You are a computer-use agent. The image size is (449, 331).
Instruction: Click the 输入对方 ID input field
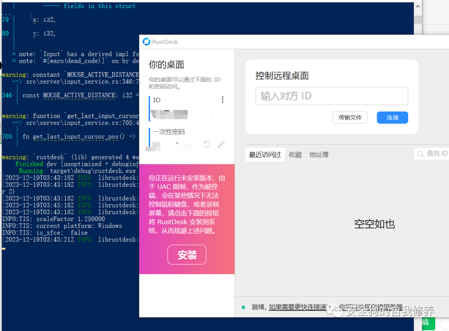331,96
